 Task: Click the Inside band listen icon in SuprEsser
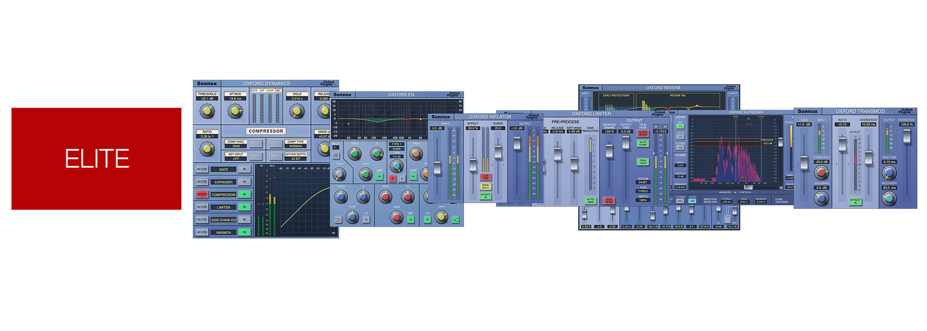[x=680, y=137]
